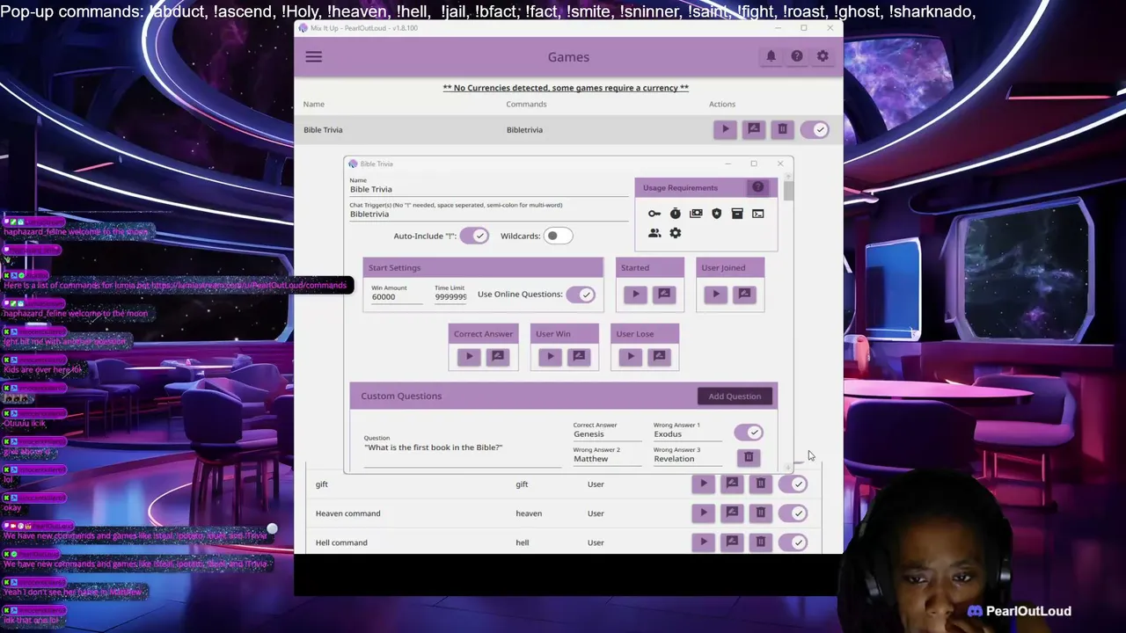Open the currency requirement icon
The width and height of the screenshot is (1126, 633).
click(x=696, y=214)
